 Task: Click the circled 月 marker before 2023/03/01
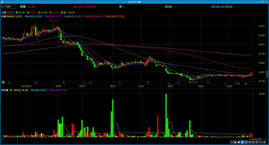(9, 82)
